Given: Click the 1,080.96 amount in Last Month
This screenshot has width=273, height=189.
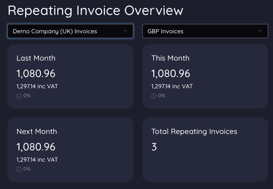Looking at the screenshot, I should pyautogui.click(x=36, y=73).
